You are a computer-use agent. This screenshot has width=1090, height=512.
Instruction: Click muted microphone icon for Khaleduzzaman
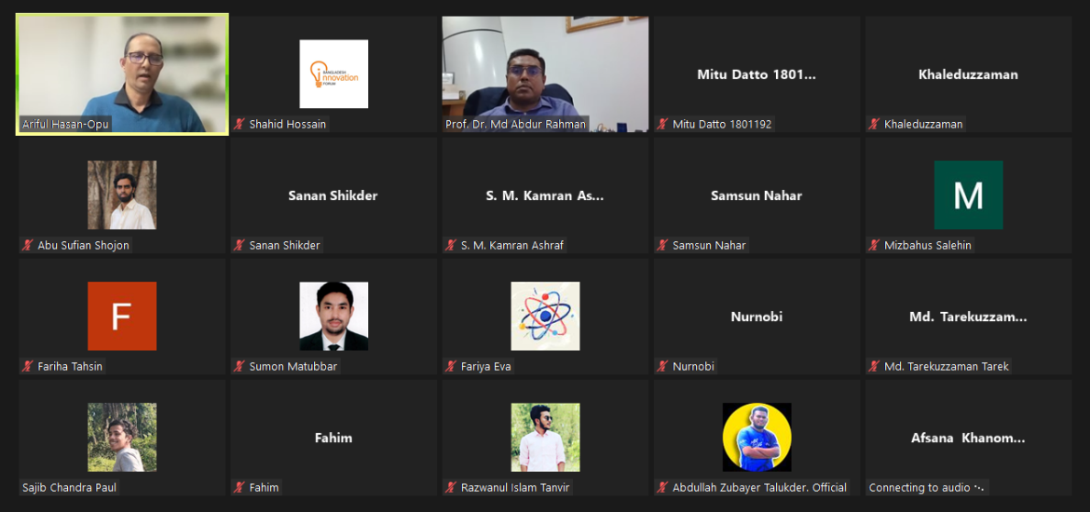[x=875, y=125]
